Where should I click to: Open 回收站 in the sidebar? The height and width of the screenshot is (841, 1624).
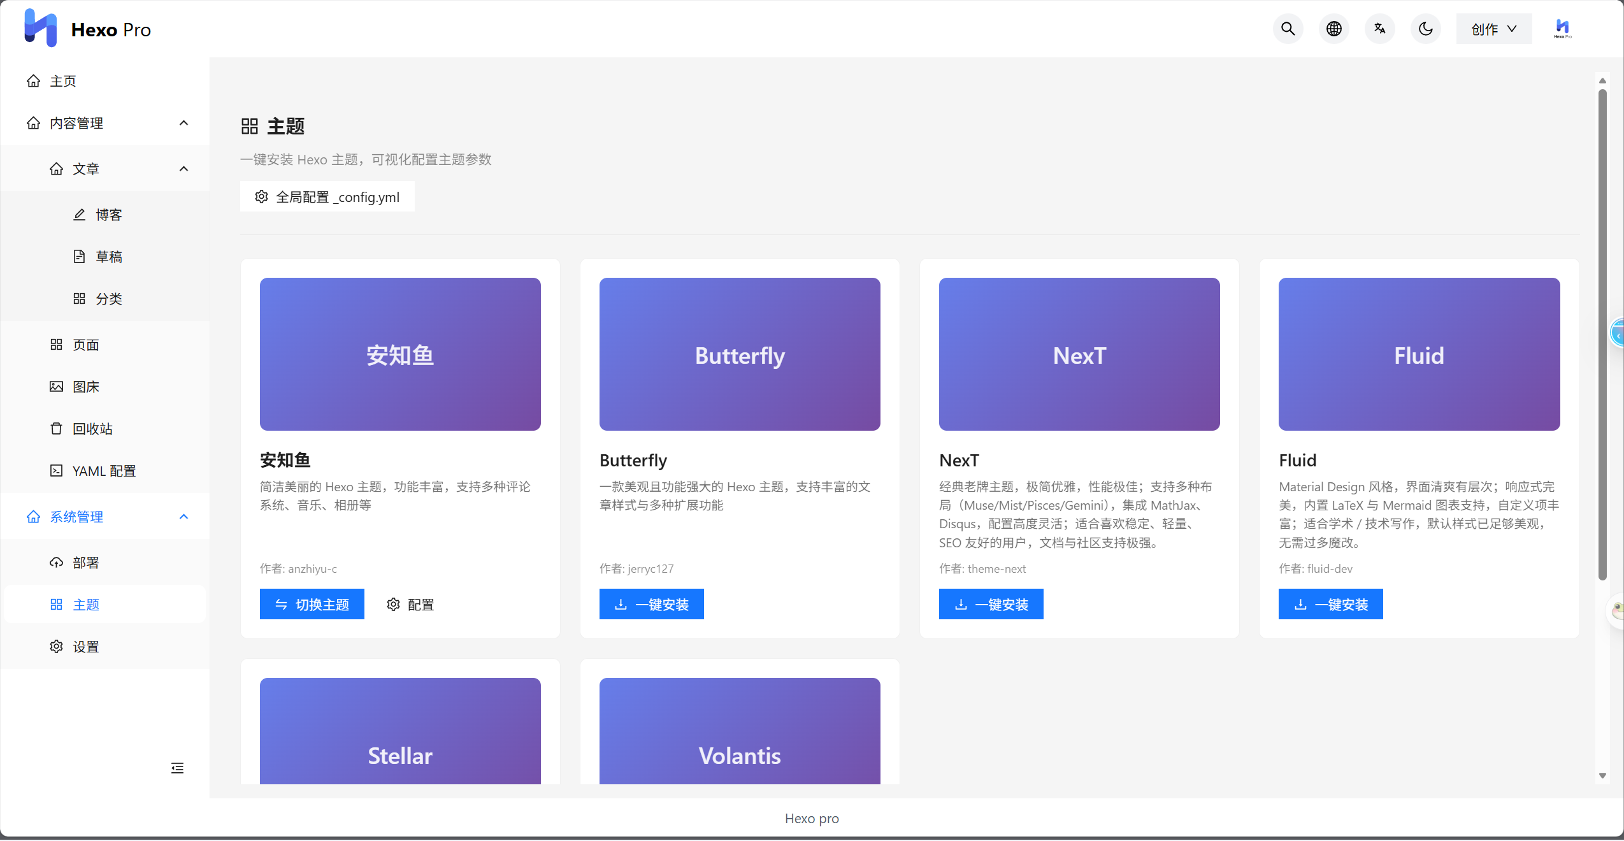coord(105,429)
